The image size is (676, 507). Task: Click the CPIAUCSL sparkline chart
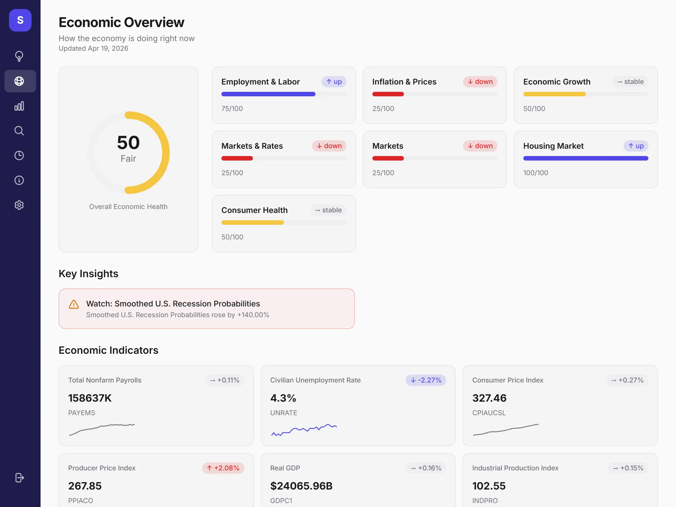click(x=506, y=429)
